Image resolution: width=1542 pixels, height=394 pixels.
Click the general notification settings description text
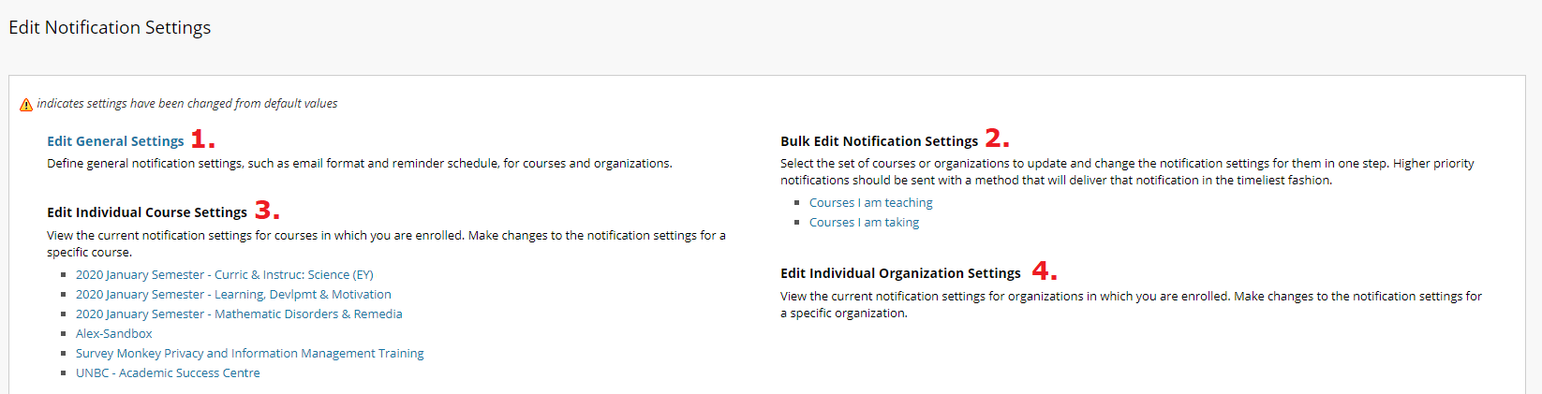[359, 164]
